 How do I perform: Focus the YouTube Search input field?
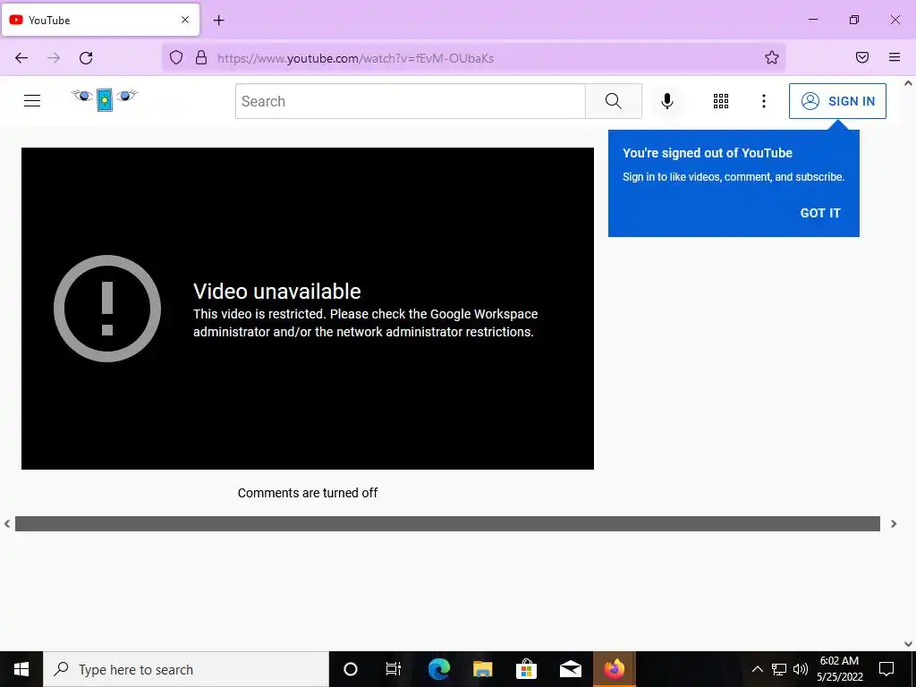click(410, 101)
